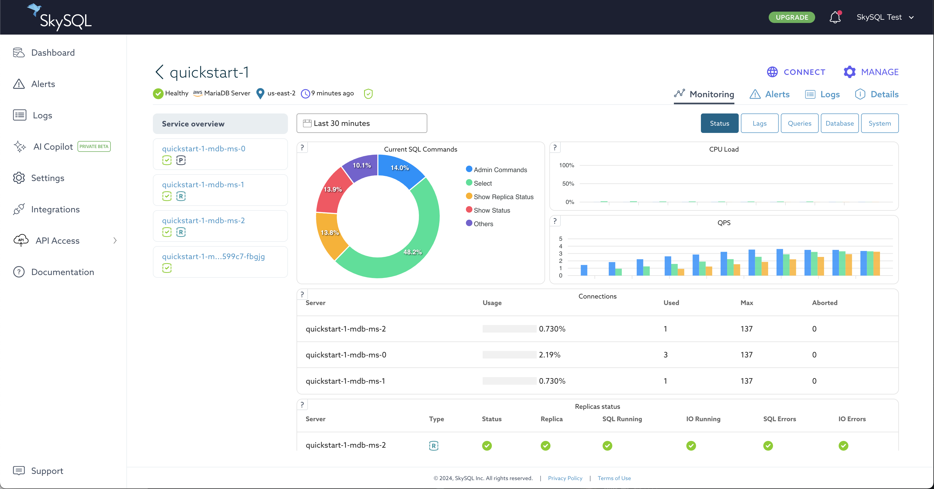Click the notification bell icon
This screenshot has width=934, height=489.
[835, 17]
